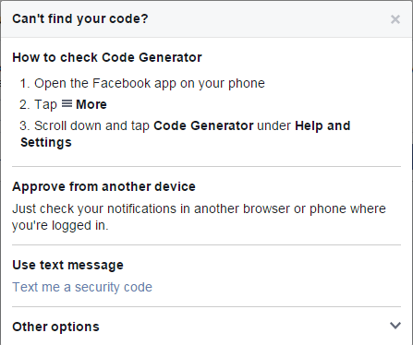Click the Can't find your code? title

pyautogui.click(x=80, y=19)
